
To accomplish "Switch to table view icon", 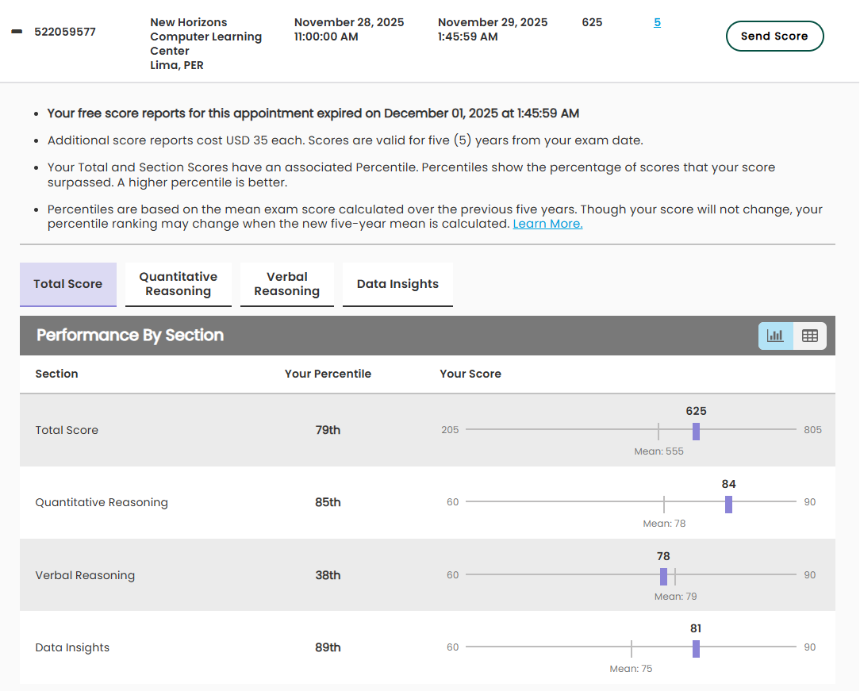I will click(809, 336).
